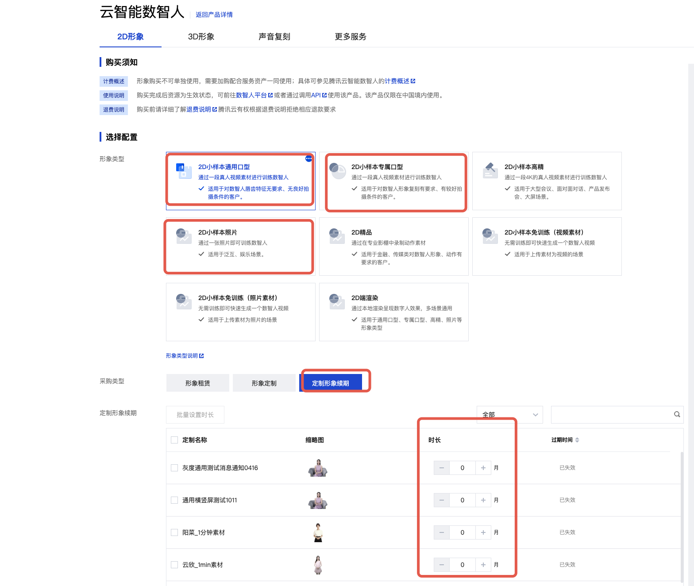Image resolution: width=694 pixels, height=586 pixels.
Task: Click the 时长 column header
Action: [x=435, y=440]
